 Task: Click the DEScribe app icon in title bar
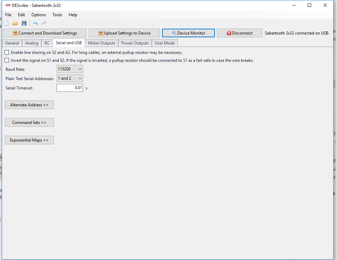(8, 6)
